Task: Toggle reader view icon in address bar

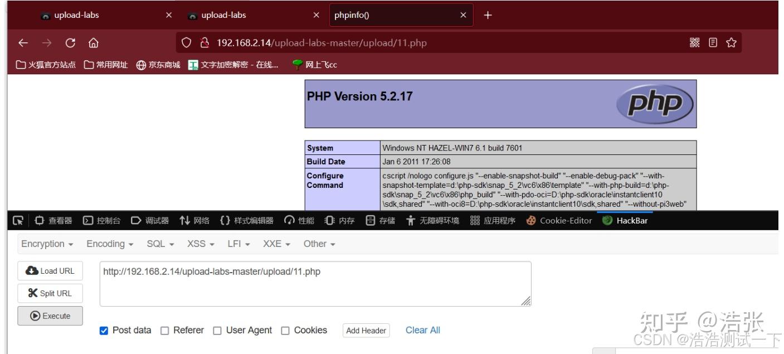Action: point(713,43)
